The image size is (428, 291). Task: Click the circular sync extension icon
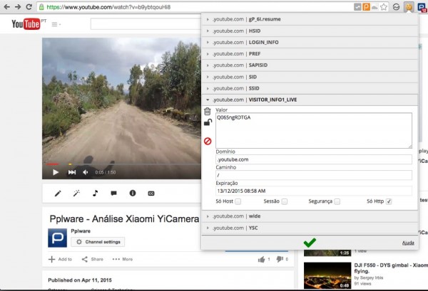396,7
